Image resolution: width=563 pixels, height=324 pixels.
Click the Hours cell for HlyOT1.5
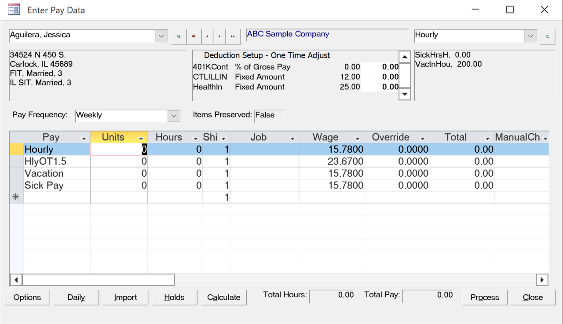click(x=175, y=161)
